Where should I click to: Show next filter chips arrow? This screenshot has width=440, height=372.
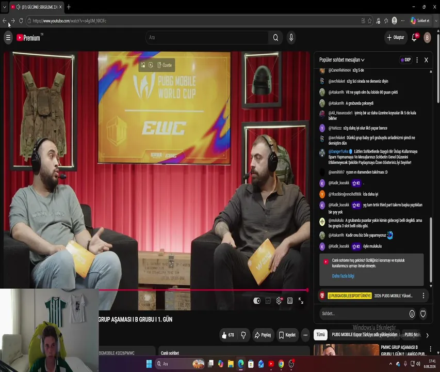click(x=427, y=335)
